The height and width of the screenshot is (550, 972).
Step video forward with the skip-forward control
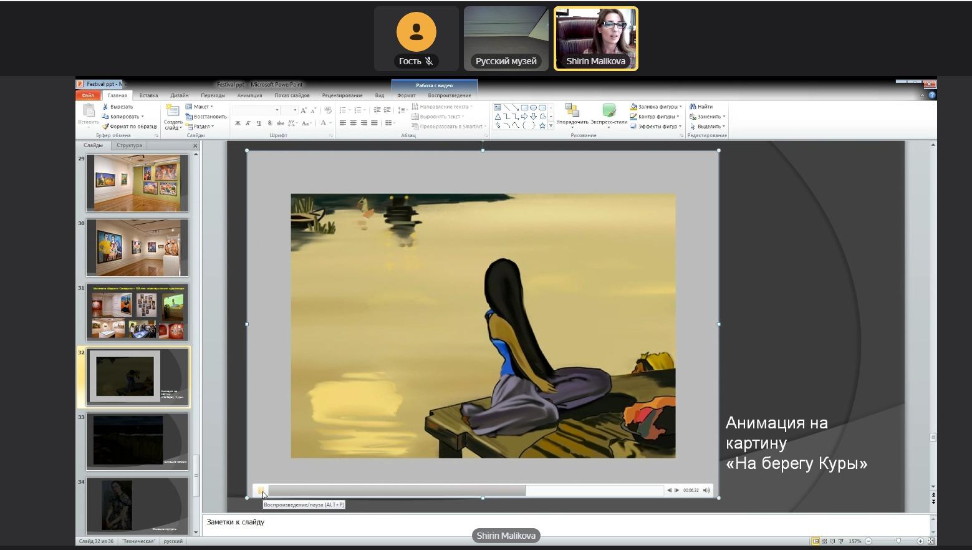point(677,490)
